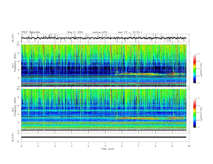Click the 'Time (min)' axis label
The height and width of the screenshot is (164, 213).
click(x=108, y=149)
